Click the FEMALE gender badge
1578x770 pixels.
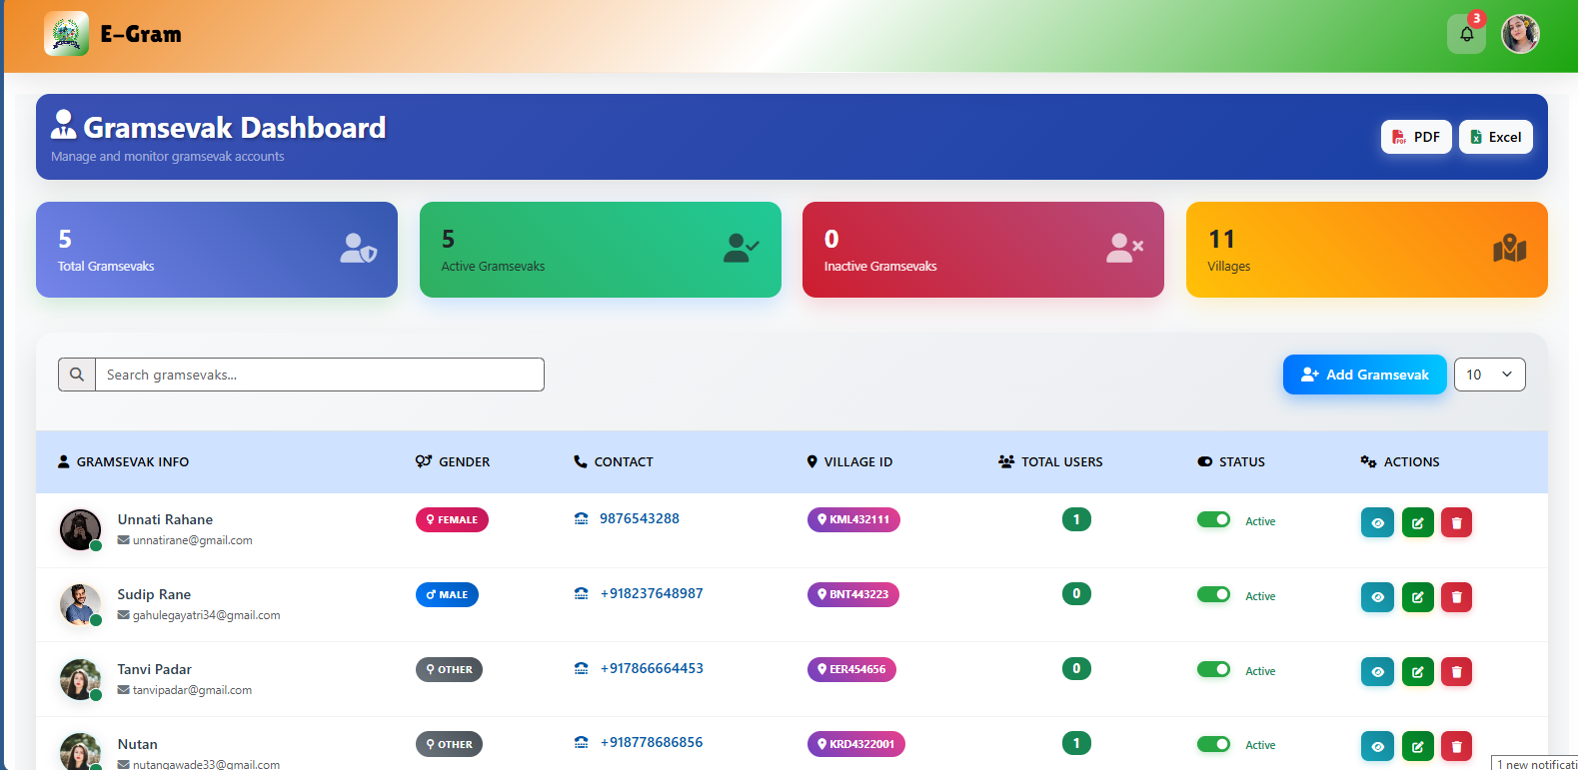pos(452,519)
